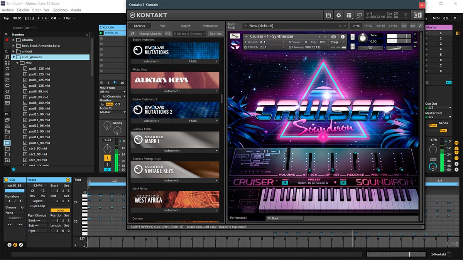Open the All Channels dropdown
463x260 pixels.
[113, 96]
